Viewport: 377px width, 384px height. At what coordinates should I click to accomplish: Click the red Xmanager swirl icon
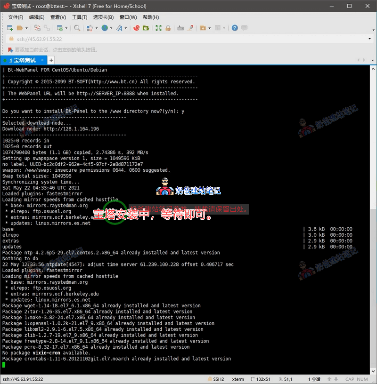click(137, 28)
